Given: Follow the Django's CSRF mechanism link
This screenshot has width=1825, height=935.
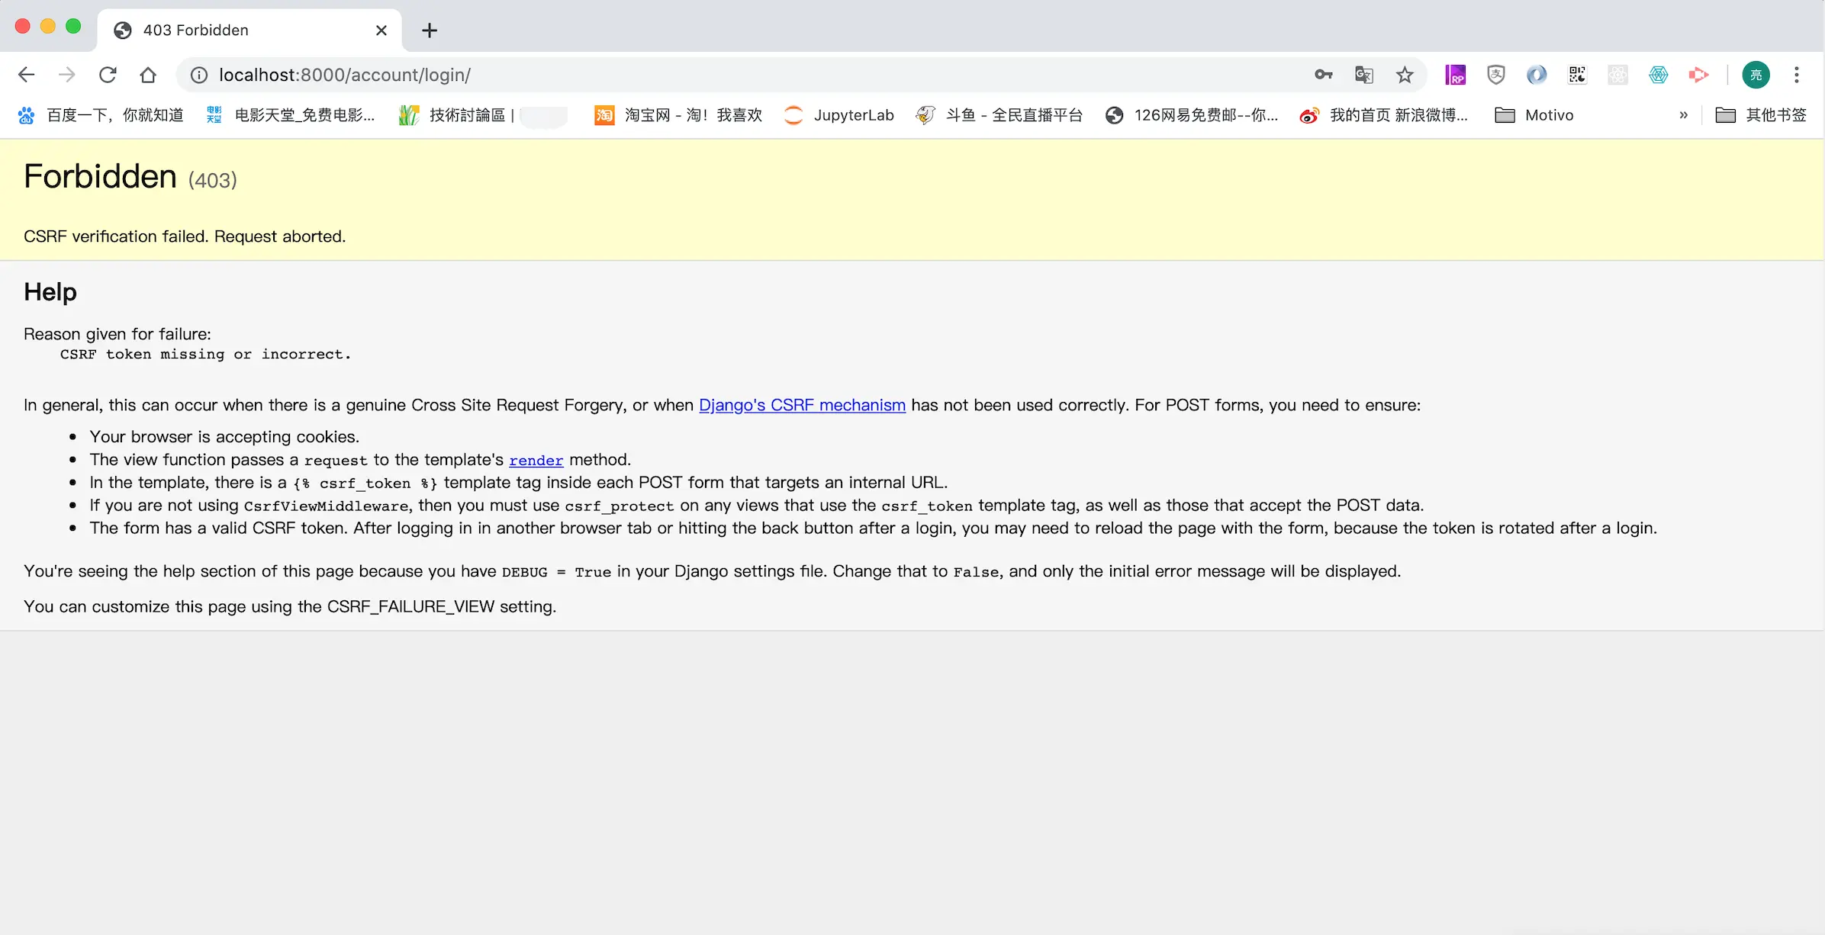Looking at the screenshot, I should pos(802,405).
